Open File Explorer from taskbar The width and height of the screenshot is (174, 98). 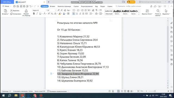click(x=16, y=96)
